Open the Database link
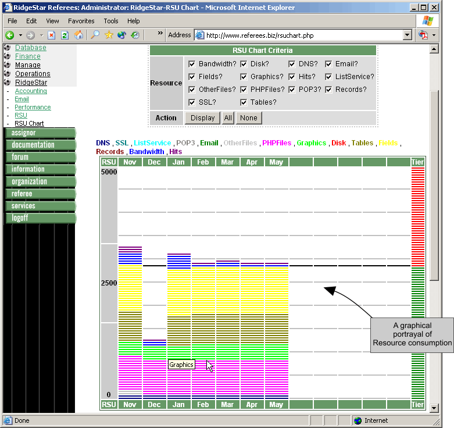The image size is (454, 428). (31, 48)
